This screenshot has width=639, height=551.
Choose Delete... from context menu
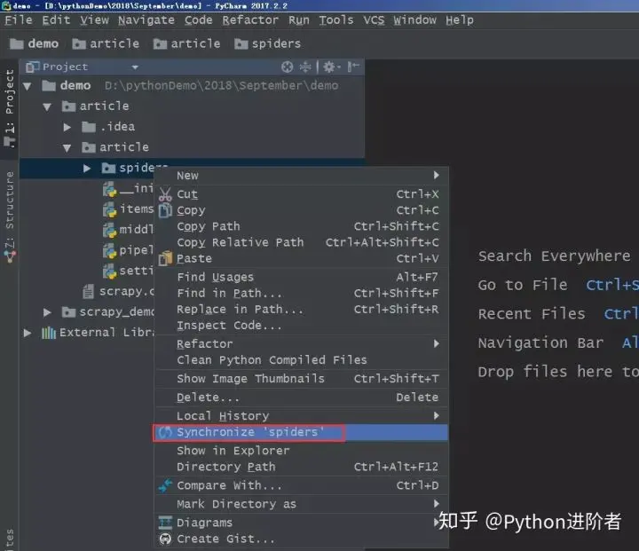(x=302, y=398)
